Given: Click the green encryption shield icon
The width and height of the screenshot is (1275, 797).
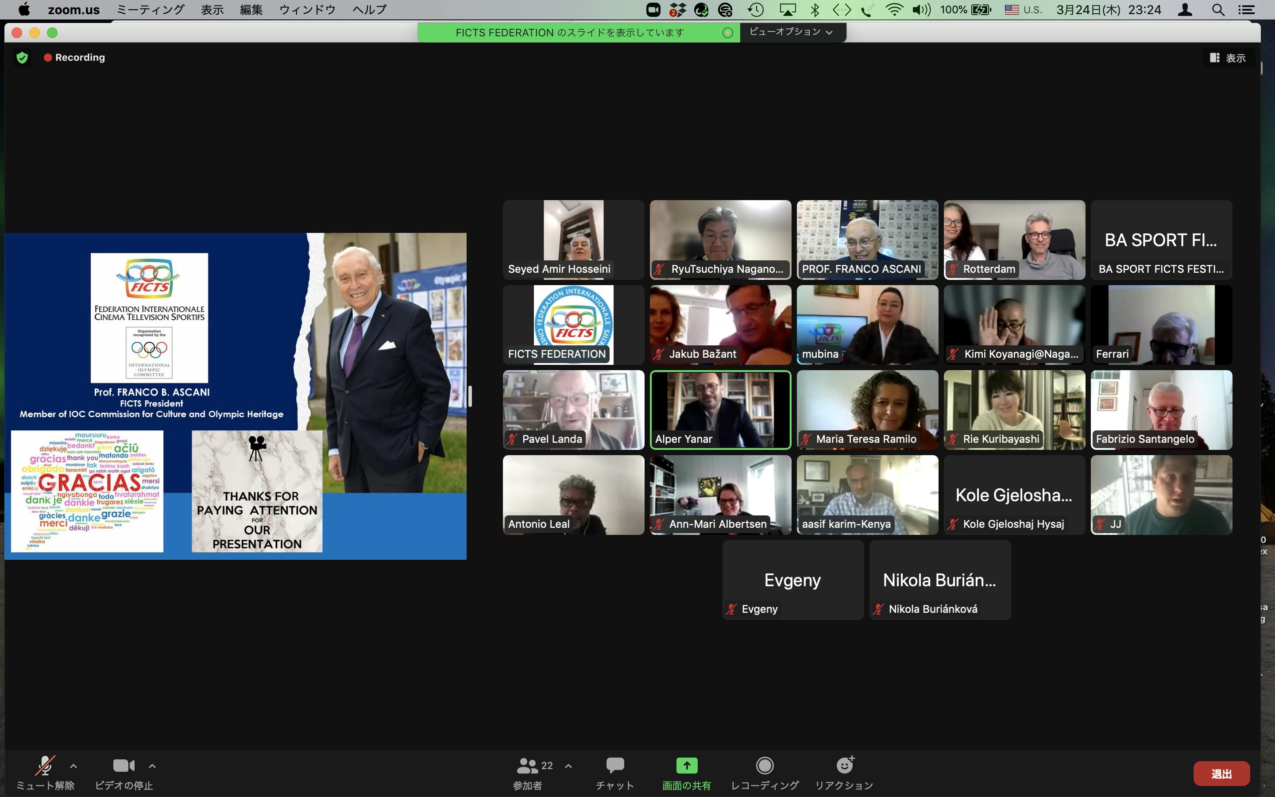Looking at the screenshot, I should pos(22,58).
